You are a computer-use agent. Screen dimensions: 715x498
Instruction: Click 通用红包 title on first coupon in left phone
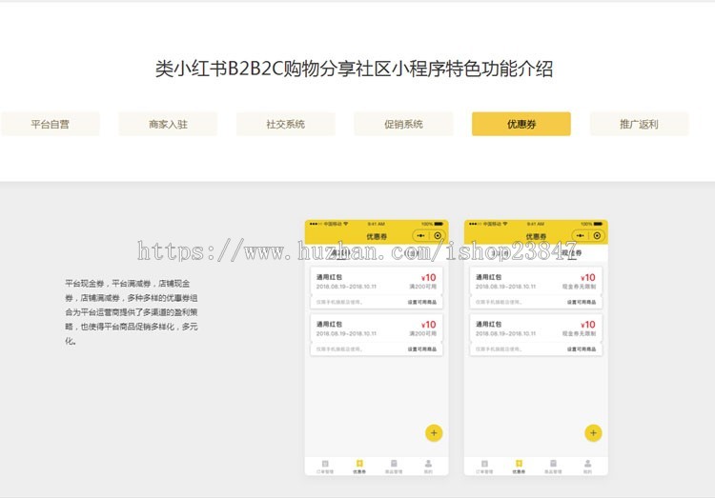click(x=329, y=277)
